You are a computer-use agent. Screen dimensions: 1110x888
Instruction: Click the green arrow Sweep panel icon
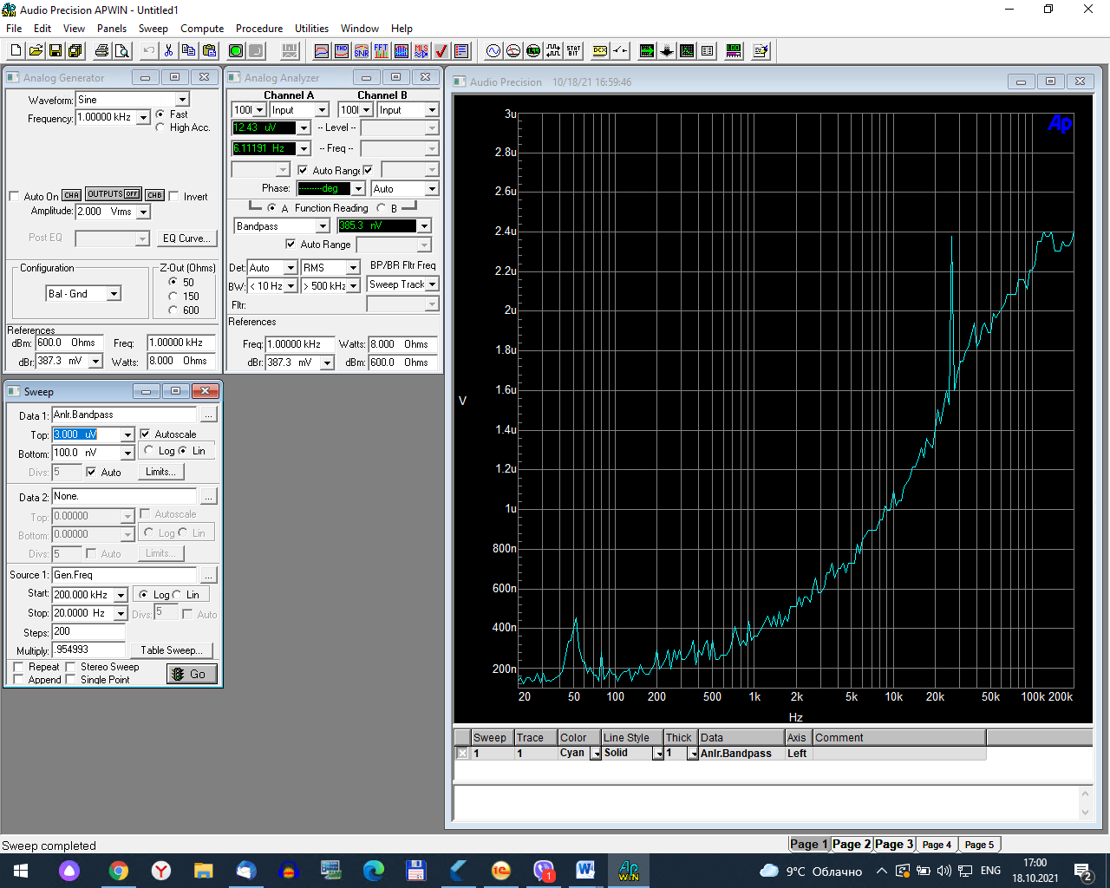[647, 51]
